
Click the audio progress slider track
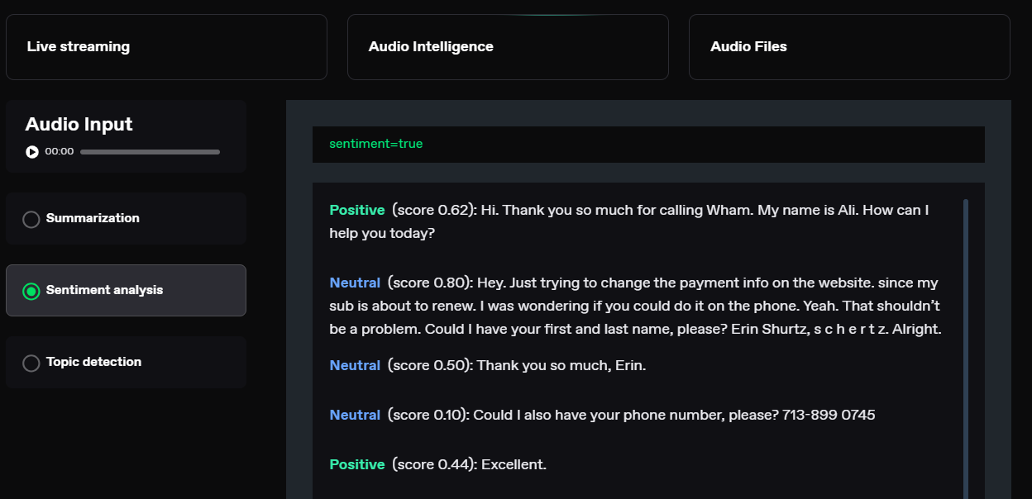[x=150, y=152]
